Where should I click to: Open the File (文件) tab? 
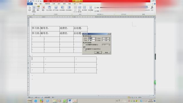point(30,4)
